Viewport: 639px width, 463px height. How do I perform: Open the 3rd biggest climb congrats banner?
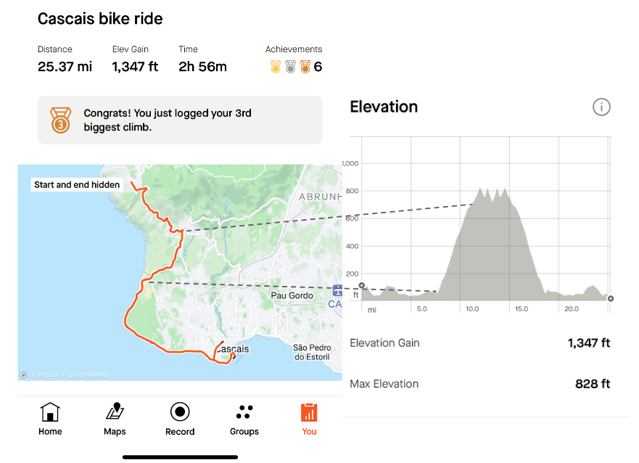coord(180,120)
